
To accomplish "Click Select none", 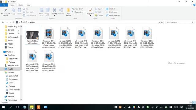I will (x=111, y=12).
